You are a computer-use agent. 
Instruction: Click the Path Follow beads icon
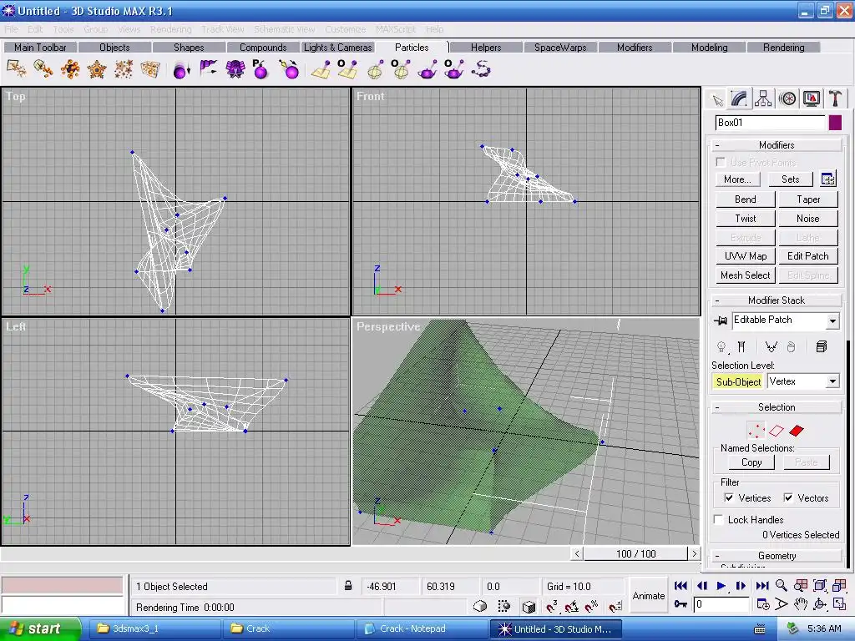pos(482,69)
